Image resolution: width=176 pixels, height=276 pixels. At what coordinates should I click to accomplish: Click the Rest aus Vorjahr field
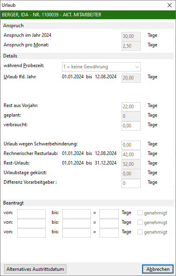point(131,107)
